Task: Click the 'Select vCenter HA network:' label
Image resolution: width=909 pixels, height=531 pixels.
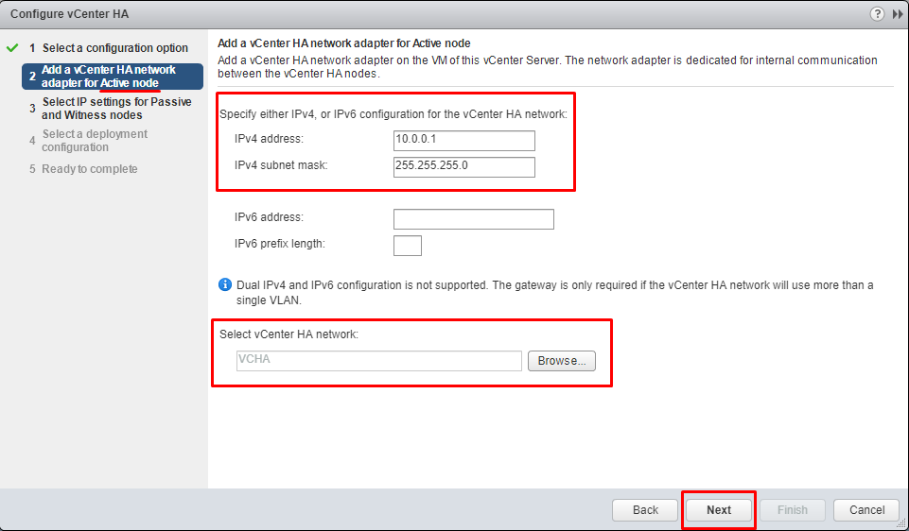Action: 288,334
